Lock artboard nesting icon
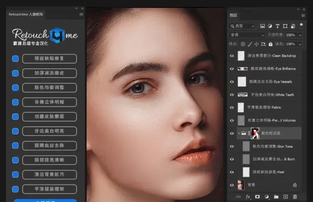313x202 pixels. (x=263, y=44)
